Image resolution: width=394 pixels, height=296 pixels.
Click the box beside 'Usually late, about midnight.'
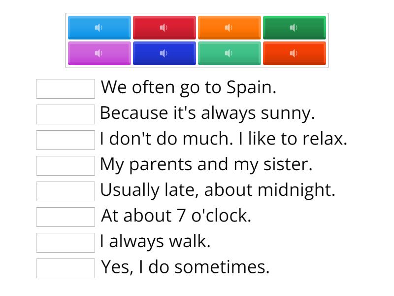[66, 191]
